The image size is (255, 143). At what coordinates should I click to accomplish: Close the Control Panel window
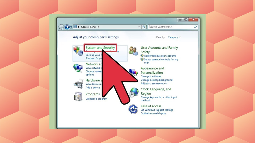[x=194, y=20]
